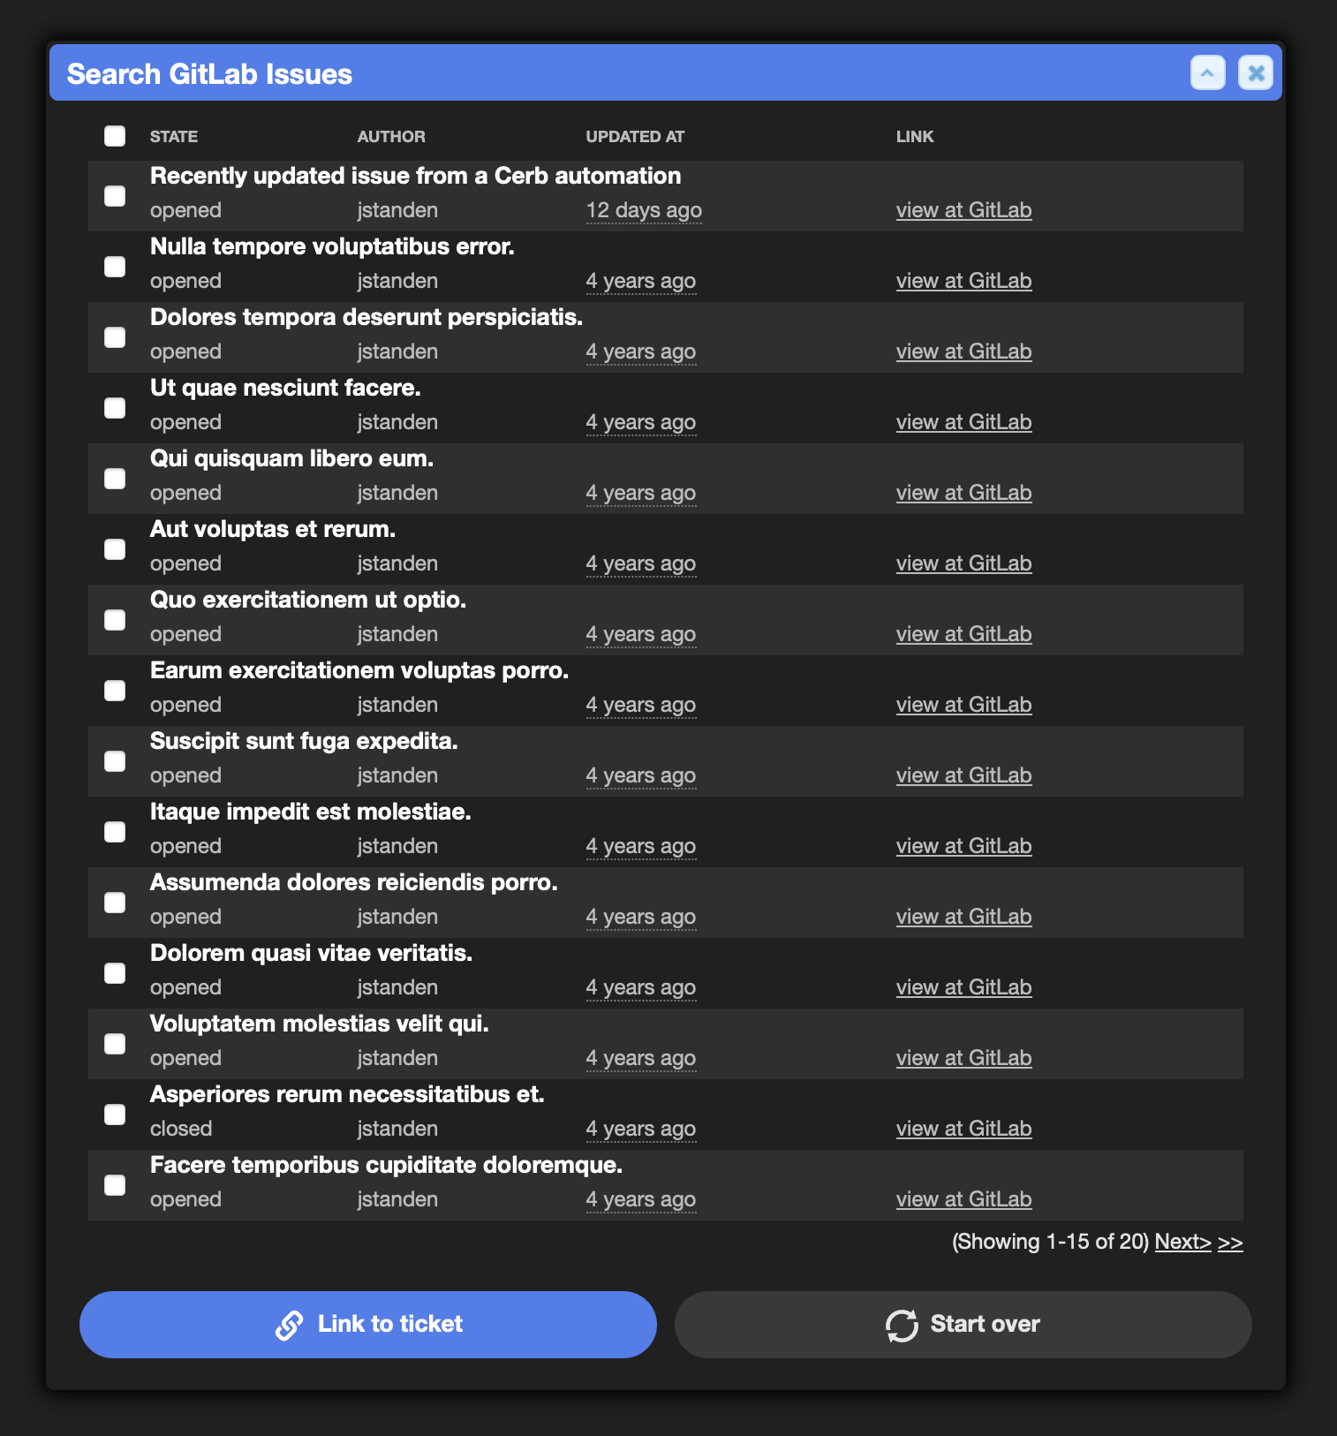
Task: Open GitLab link for 'Itaque impedit est molestiae.'
Action: click(963, 846)
